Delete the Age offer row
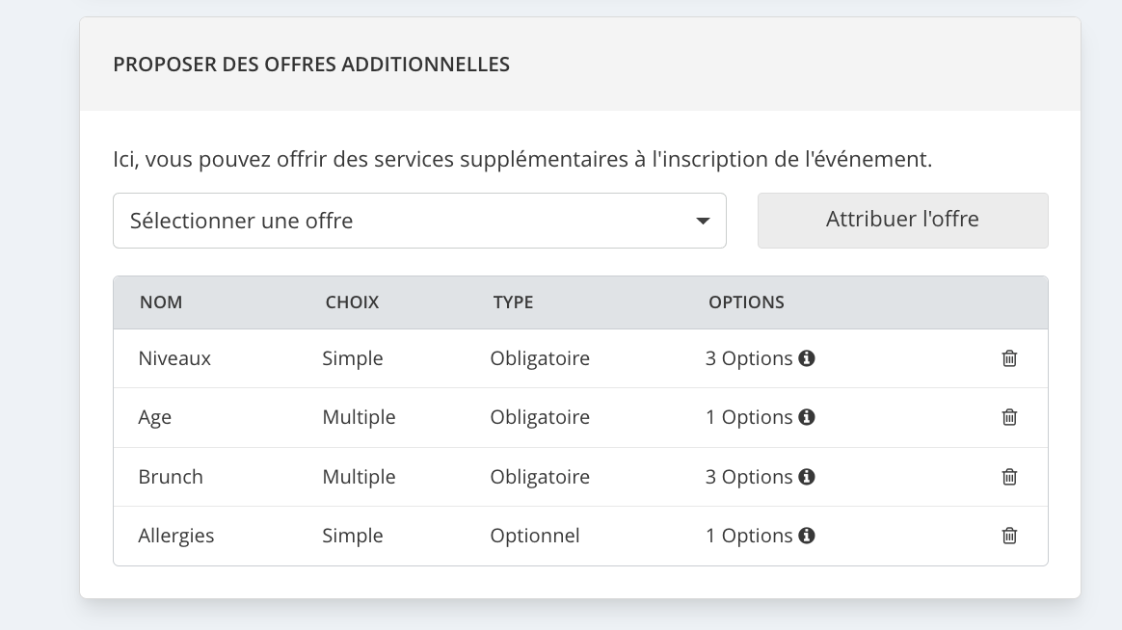Screen dimensions: 1122x630 click(x=1009, y=417)
